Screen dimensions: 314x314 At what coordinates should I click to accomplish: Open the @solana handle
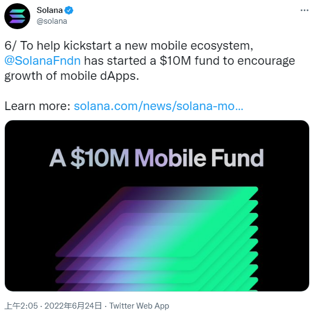pyautogui.click(x=52, y=21)
